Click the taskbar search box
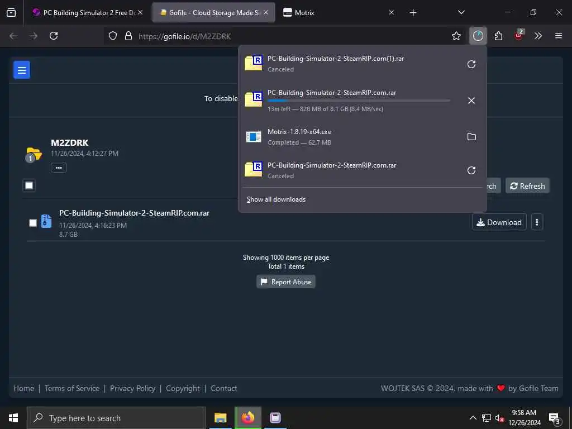Viewport: 572px width, 429px height. [x=116, y=418]
